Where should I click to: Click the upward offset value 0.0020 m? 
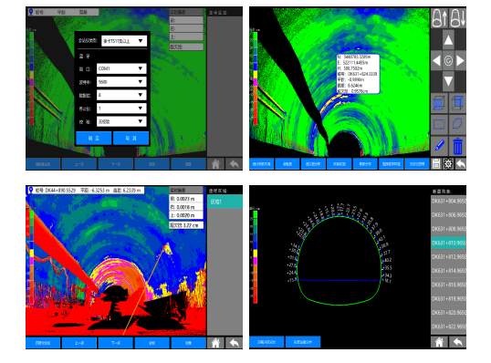186,215
